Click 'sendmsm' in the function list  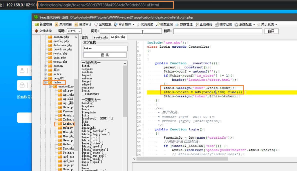[x=87, y=72]
